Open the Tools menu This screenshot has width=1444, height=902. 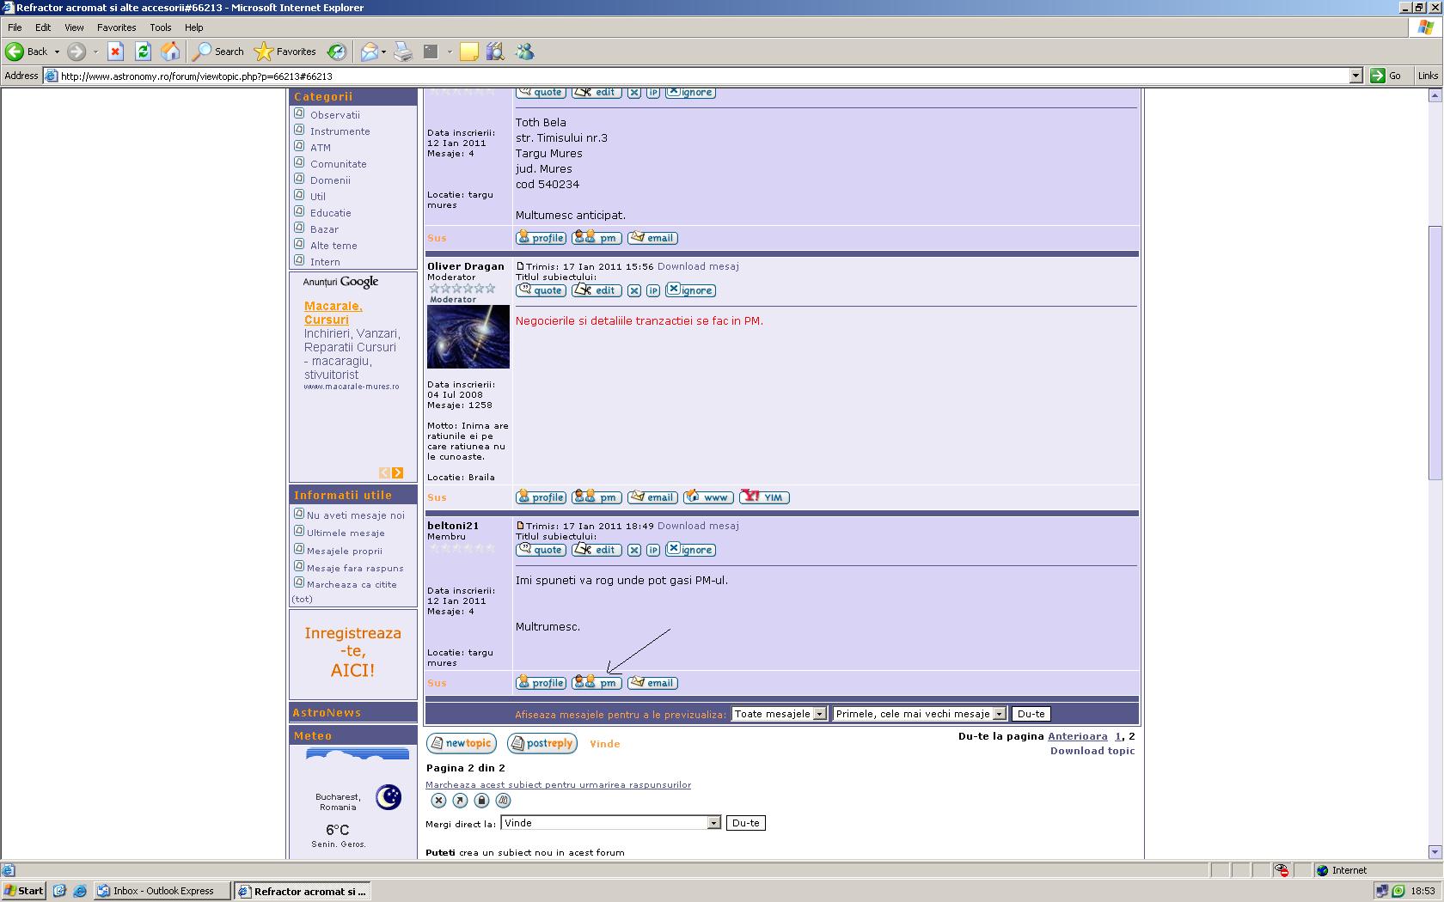[x=160, y=27]
